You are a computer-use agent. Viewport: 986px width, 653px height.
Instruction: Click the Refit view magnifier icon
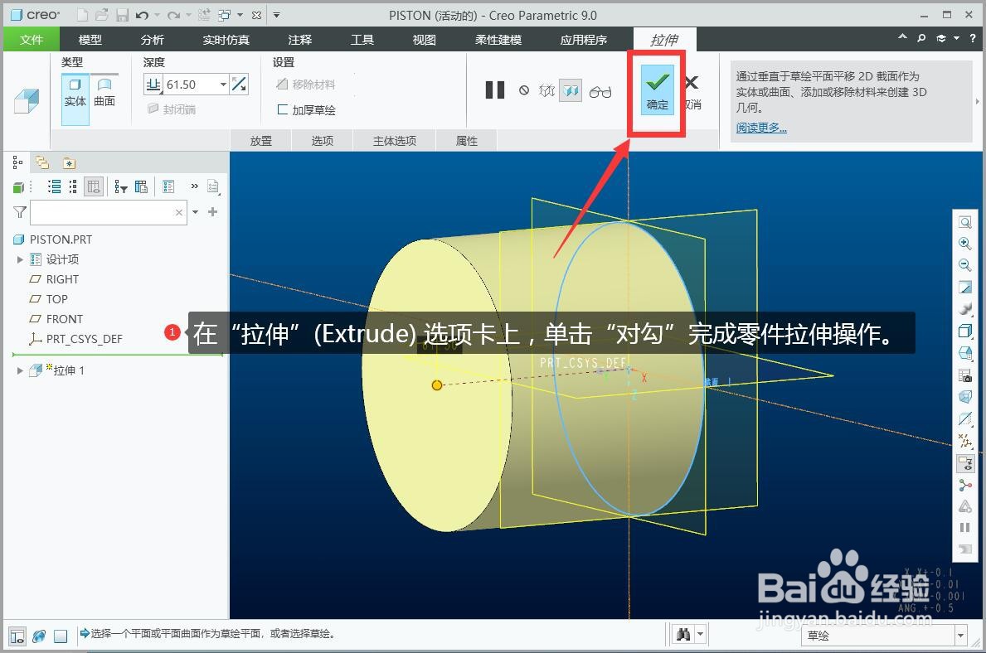(x=965, y=222)
